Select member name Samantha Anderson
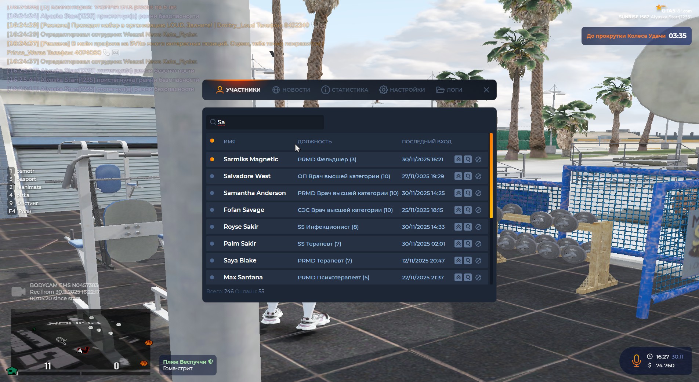 (254, 193)
